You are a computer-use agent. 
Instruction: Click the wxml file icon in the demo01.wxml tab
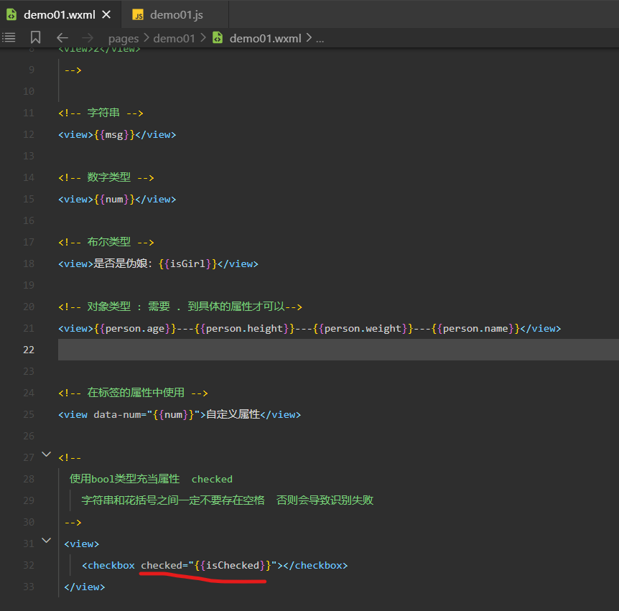coord(11,14)
